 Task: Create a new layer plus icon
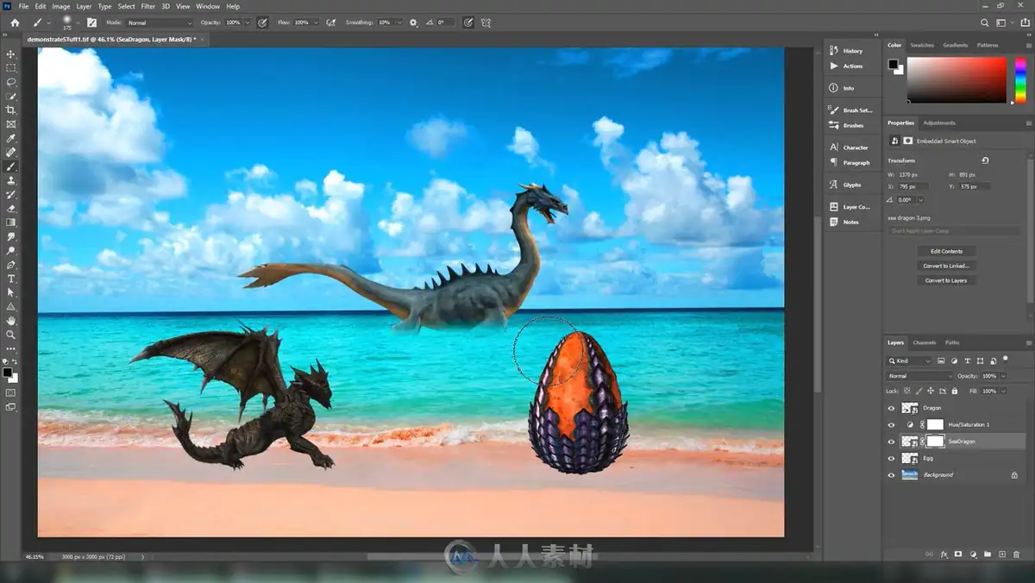click(x=1002, y=555)
